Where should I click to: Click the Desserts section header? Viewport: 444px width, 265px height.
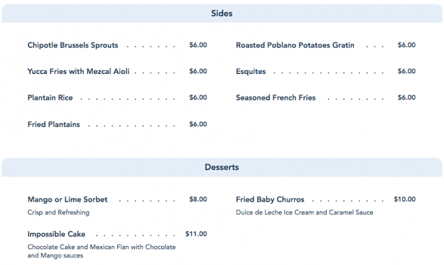click(x=221, y=168)
